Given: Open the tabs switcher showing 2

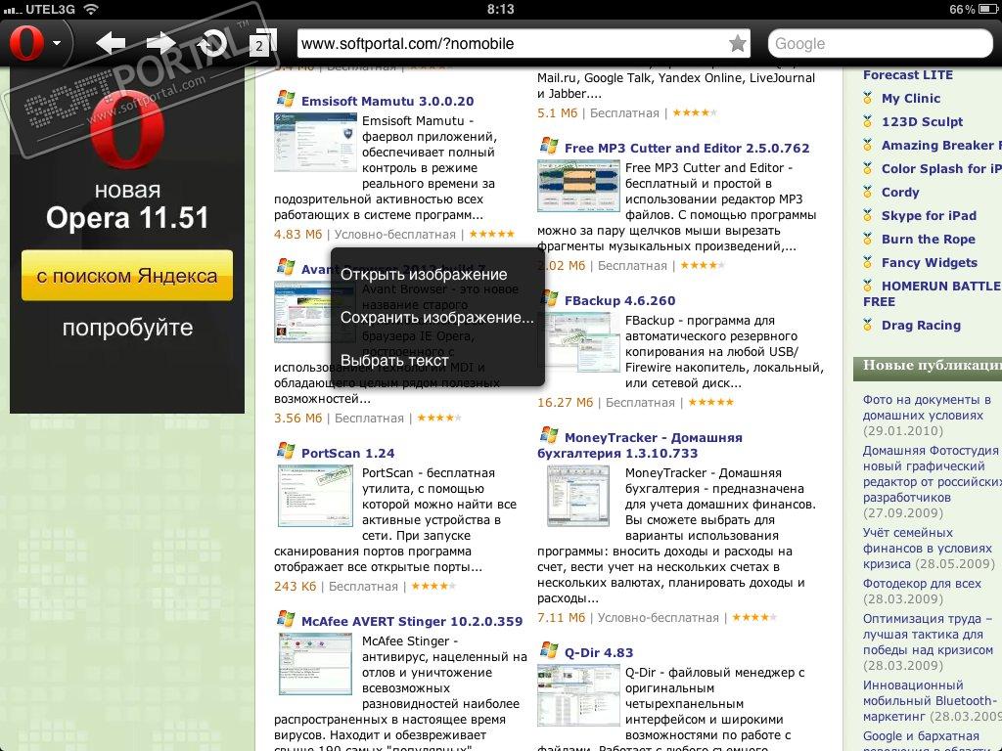Looking at the screenshot, I should pyautogui.click(x=262, y=43).
